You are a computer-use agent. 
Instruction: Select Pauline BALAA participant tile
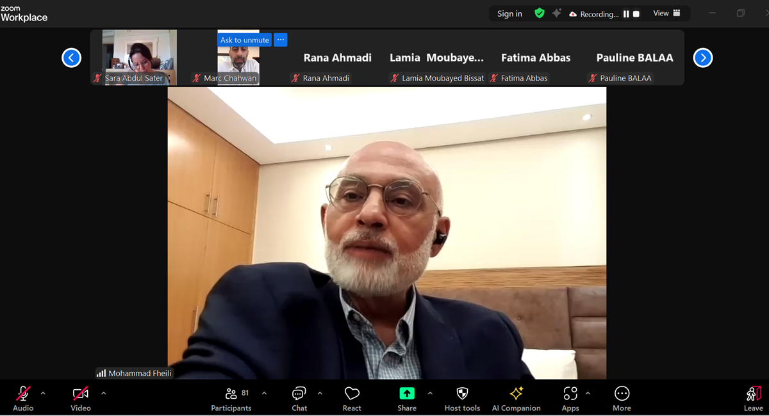tap(634, 58)
